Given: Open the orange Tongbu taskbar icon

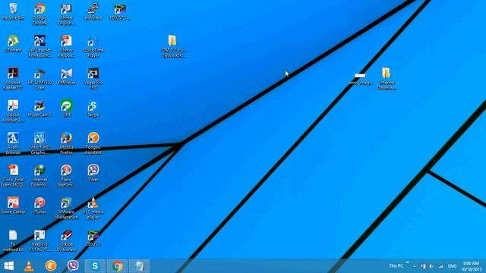Looking at the screenshot, I should tap(51, 266).
